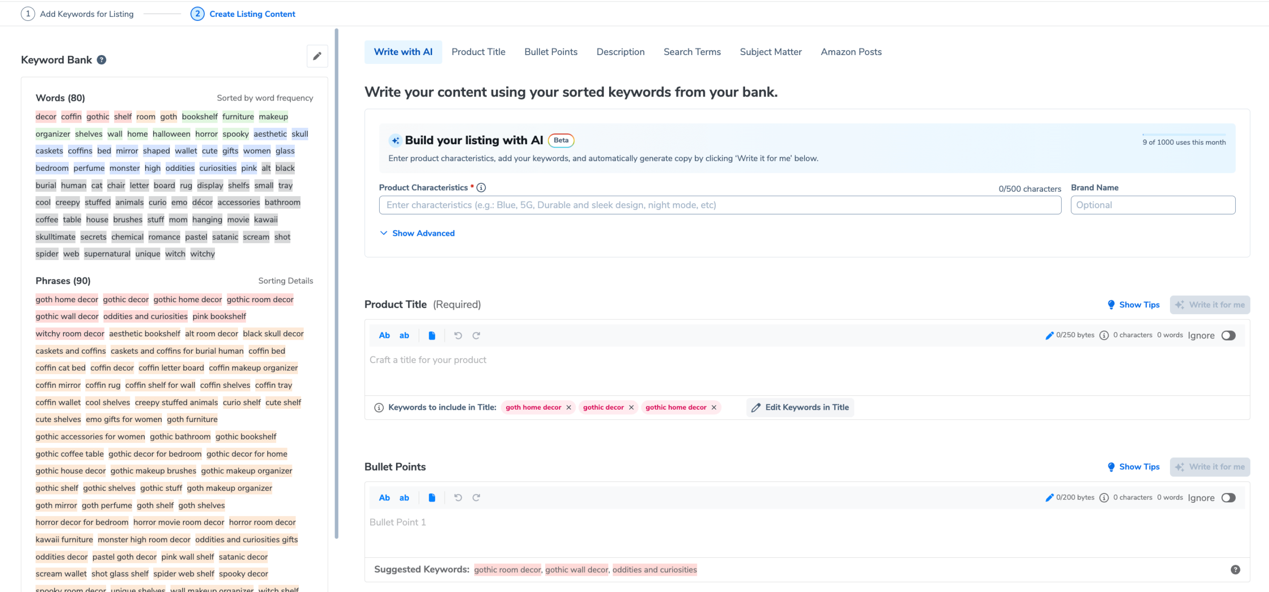
Task: Remove the 'gothic decor' title keyword chip
Action: coord(632,407)
